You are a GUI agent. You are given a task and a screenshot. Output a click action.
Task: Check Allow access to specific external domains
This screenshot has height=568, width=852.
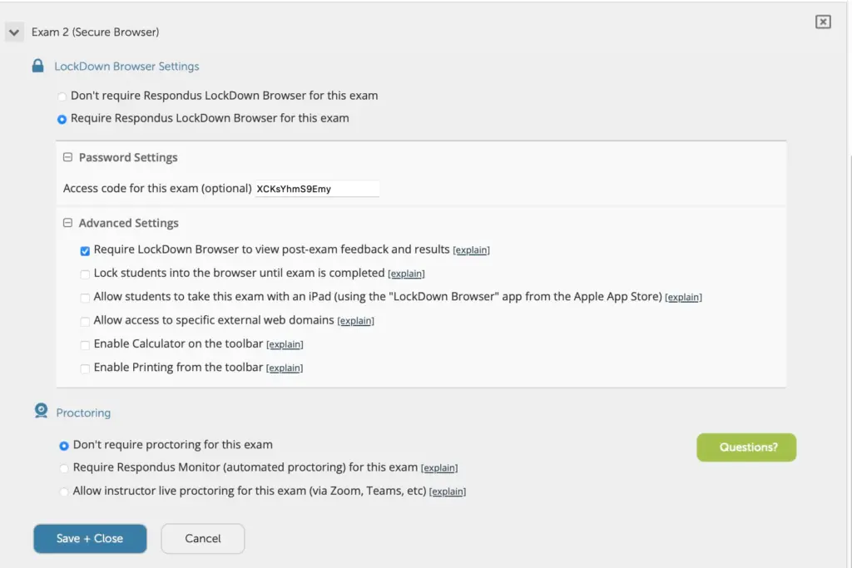[85, 322]
